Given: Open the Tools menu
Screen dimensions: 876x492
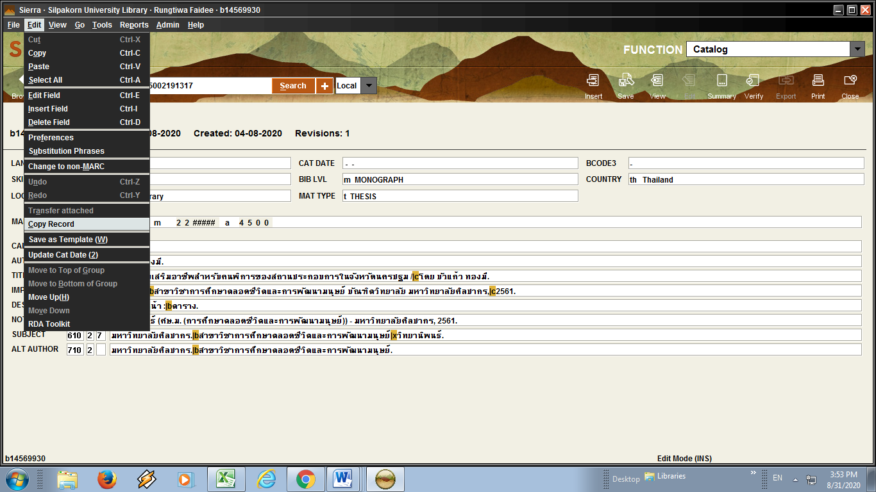Looking at the screenshot, I should [x=102, y=25].
